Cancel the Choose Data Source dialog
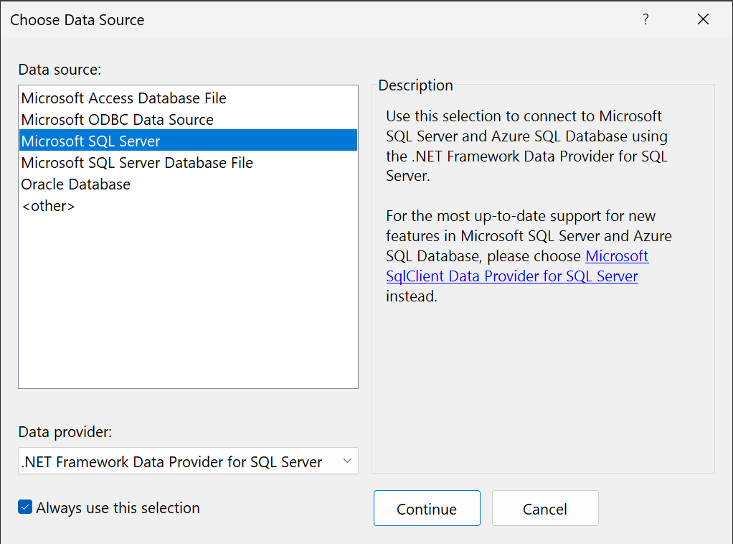The width and height of the screenshot is (733, 544). (545, 508)
